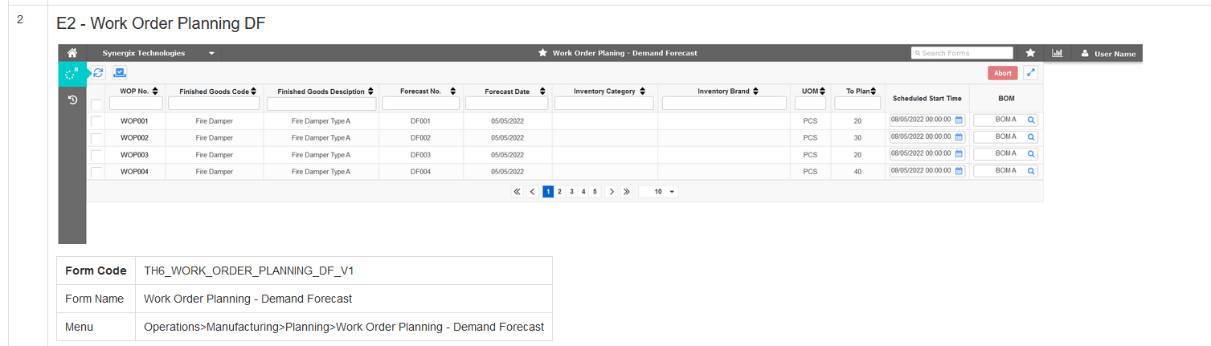The height and width of the screenshot is (346, 1211).
Task: Sort by Finished Goods Desciption column
Action: click(370, 92)
